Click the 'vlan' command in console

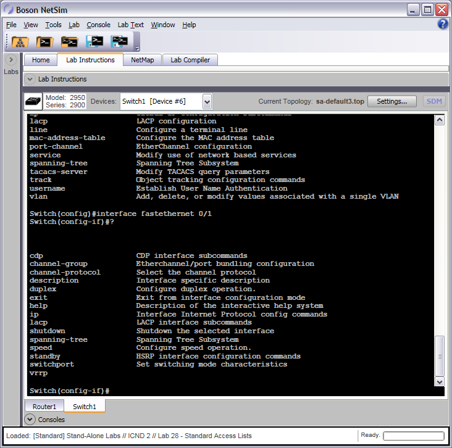point(38,196)
